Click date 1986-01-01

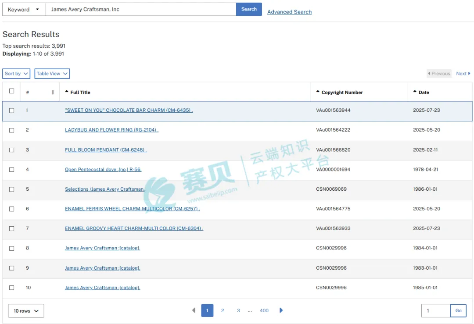[425, 189]
